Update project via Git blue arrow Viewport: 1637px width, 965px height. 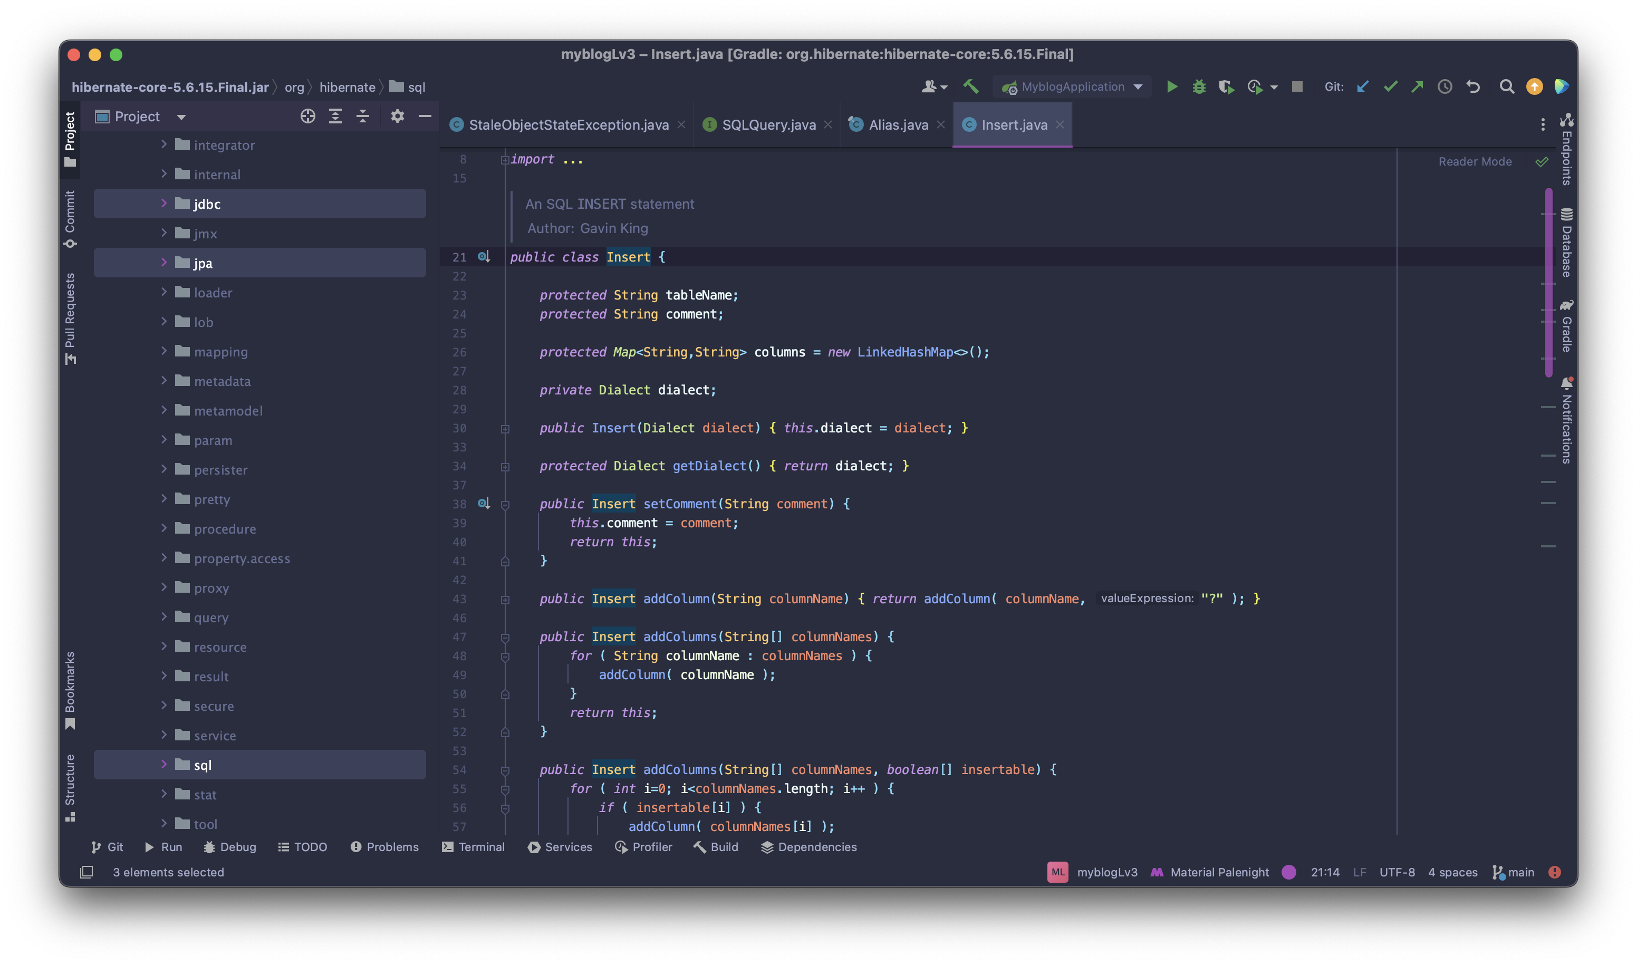(1363, 86)
